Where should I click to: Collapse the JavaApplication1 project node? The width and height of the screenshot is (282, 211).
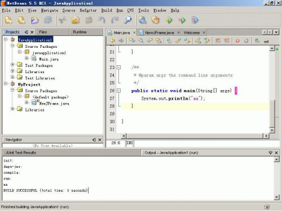pos(6,39)
